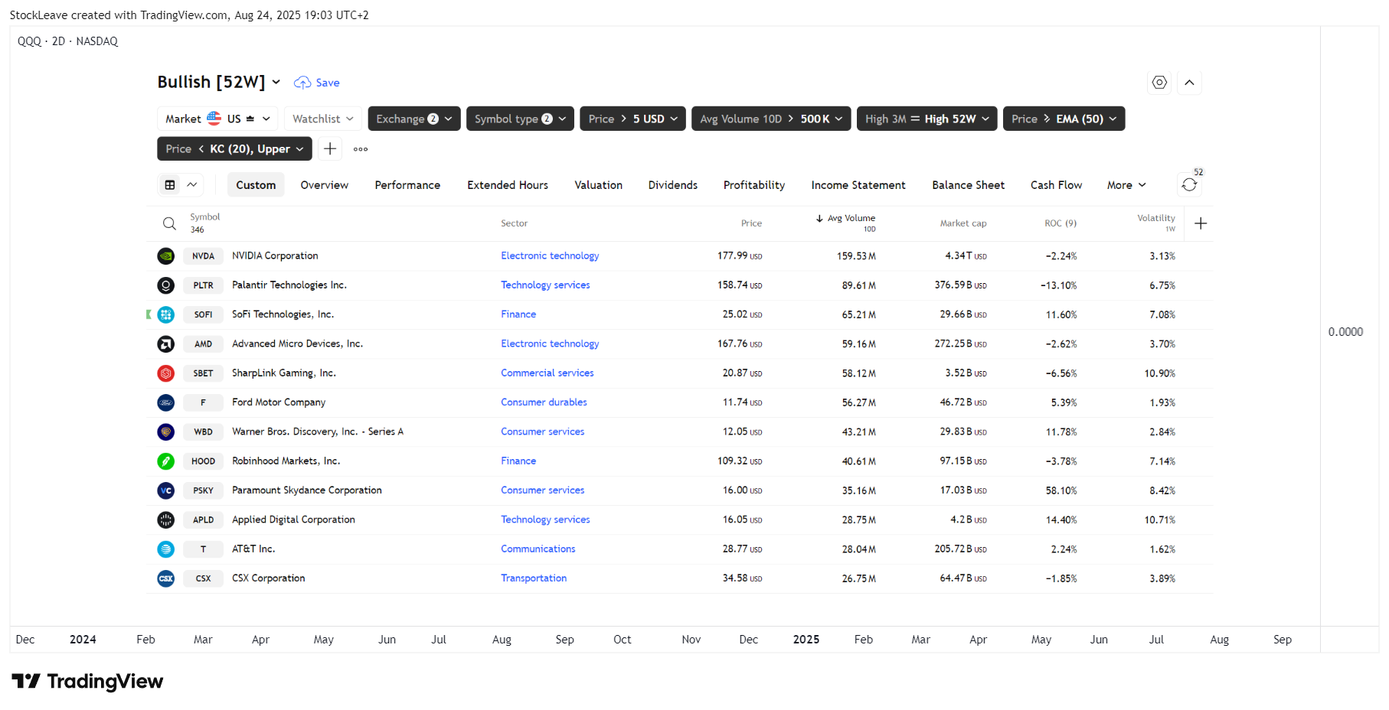This screenshot has width=1389, height=710.
Task: Open screener settings hexagon icon
Action: pos(1159,83)
